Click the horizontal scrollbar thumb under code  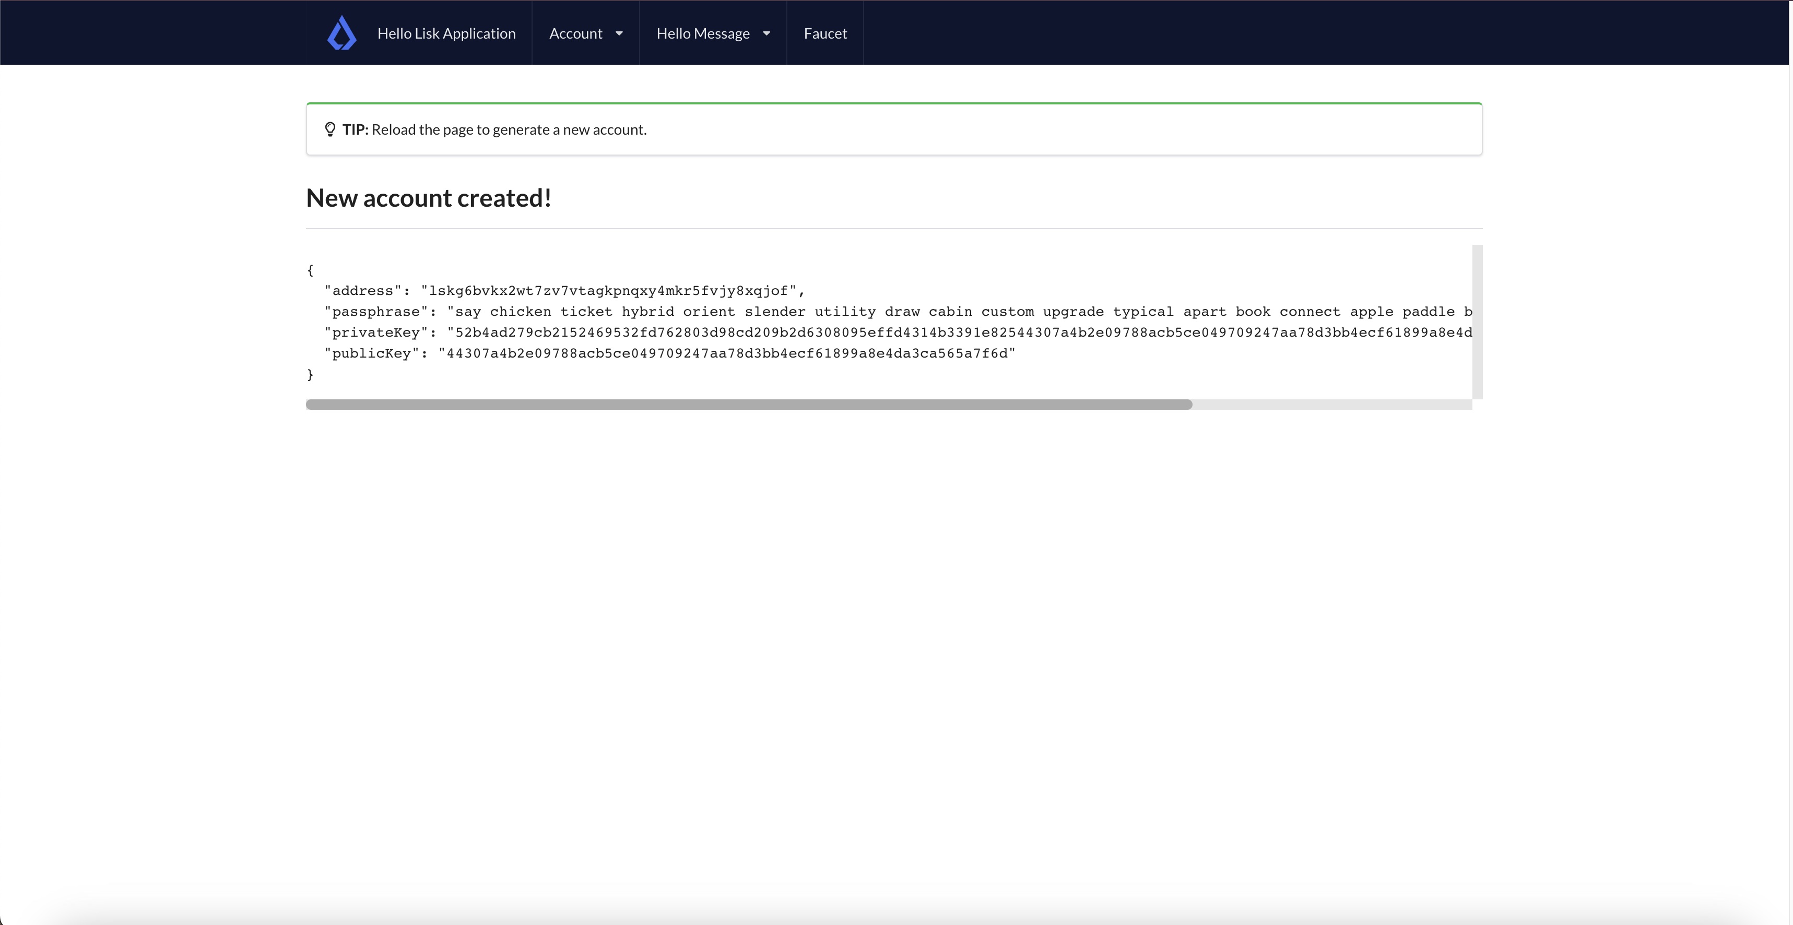pos(748,405)
